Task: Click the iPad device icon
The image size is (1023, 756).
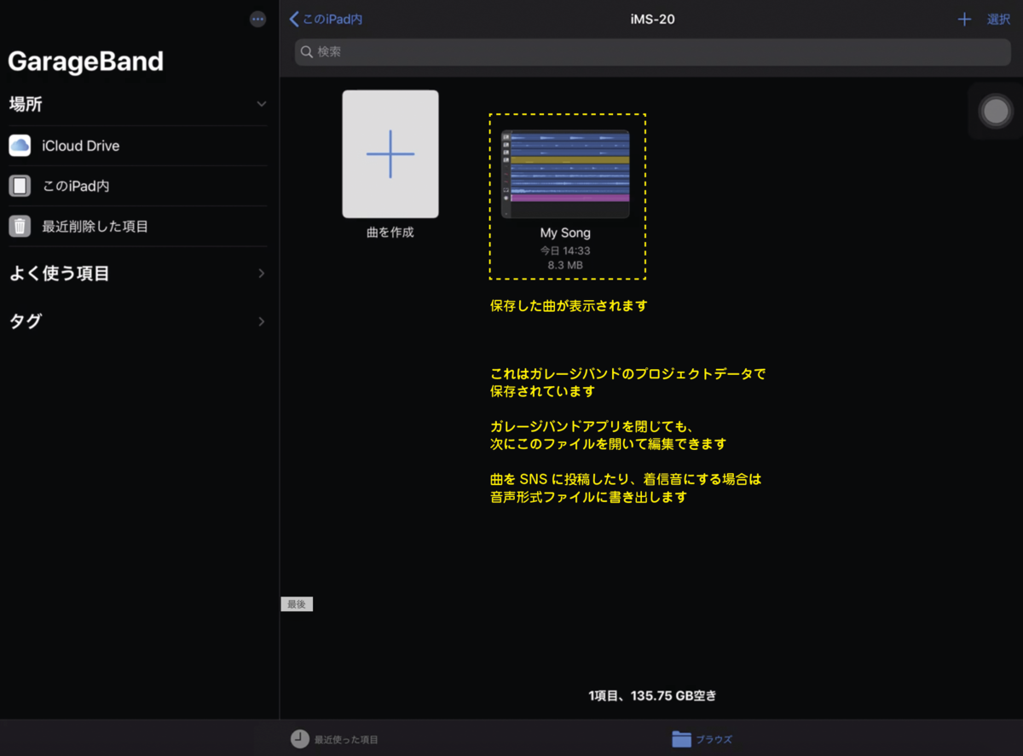Action: pyautogui.click(x=20, y=186)
